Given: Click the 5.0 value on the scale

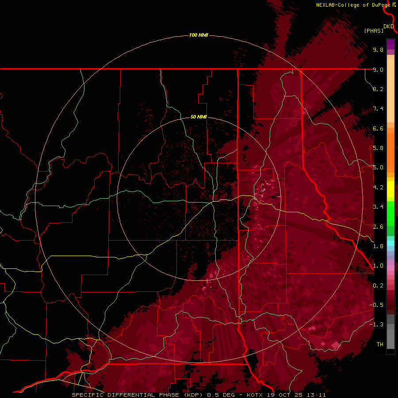Looking at the screenshot, I should pos(378,168).
